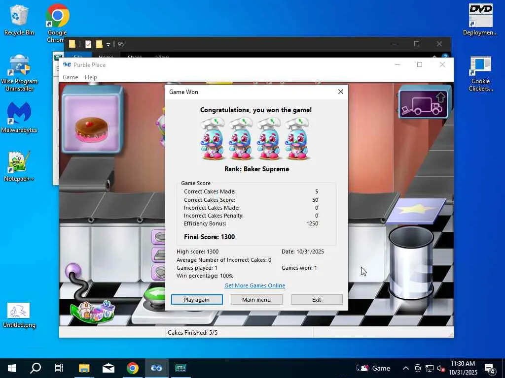This screenshot has height=378, width=505.
Task: Open quick access dropdown in File Explorer title bar
Action: coord(108,44)
